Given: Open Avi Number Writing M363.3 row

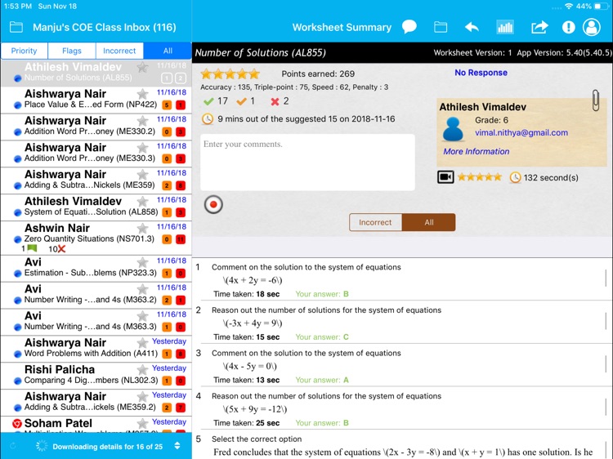Looking at the screenshot, I should pos(96,322).
